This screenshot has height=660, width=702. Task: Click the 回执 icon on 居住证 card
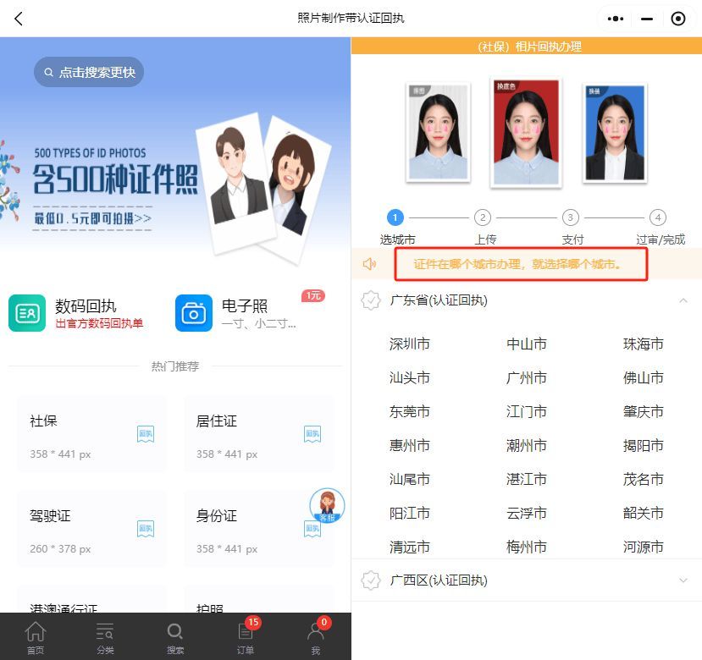312,434
